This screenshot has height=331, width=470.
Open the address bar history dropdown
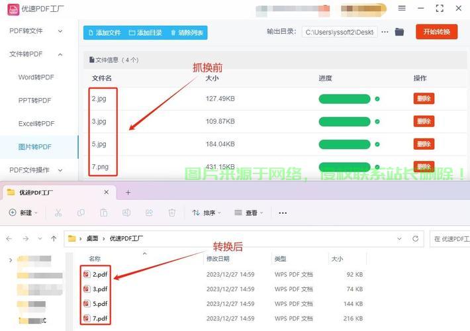point(399,239)
